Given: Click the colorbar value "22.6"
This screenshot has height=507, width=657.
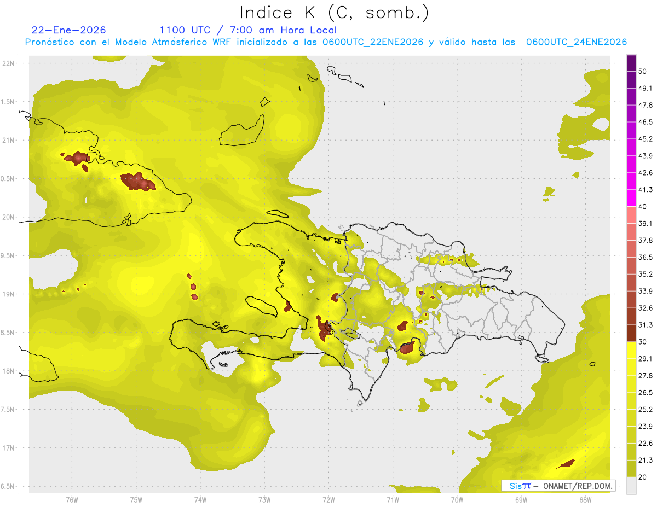Looking at the screenshot, I should pyautogui.click(x=645, y=444).
